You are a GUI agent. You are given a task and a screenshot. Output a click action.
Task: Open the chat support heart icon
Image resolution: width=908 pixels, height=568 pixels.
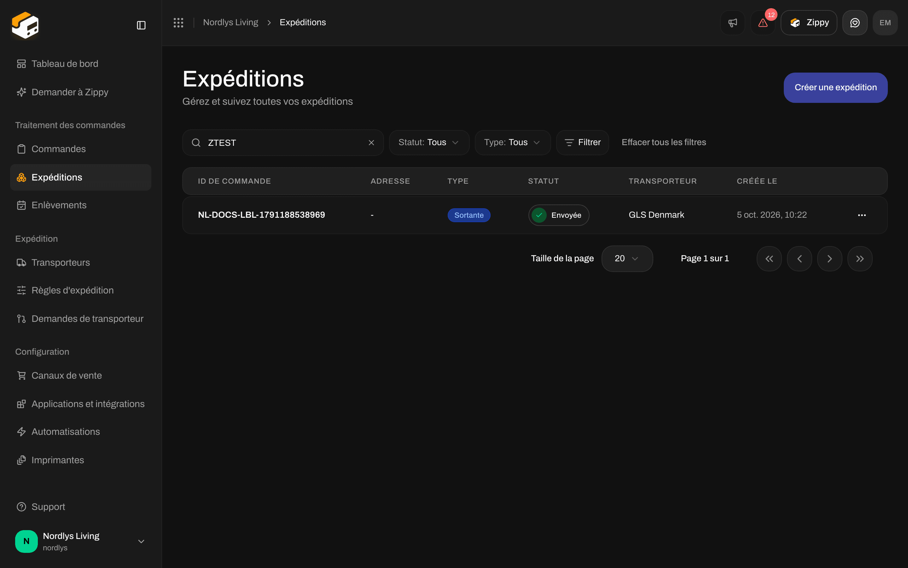coord(855,22)
